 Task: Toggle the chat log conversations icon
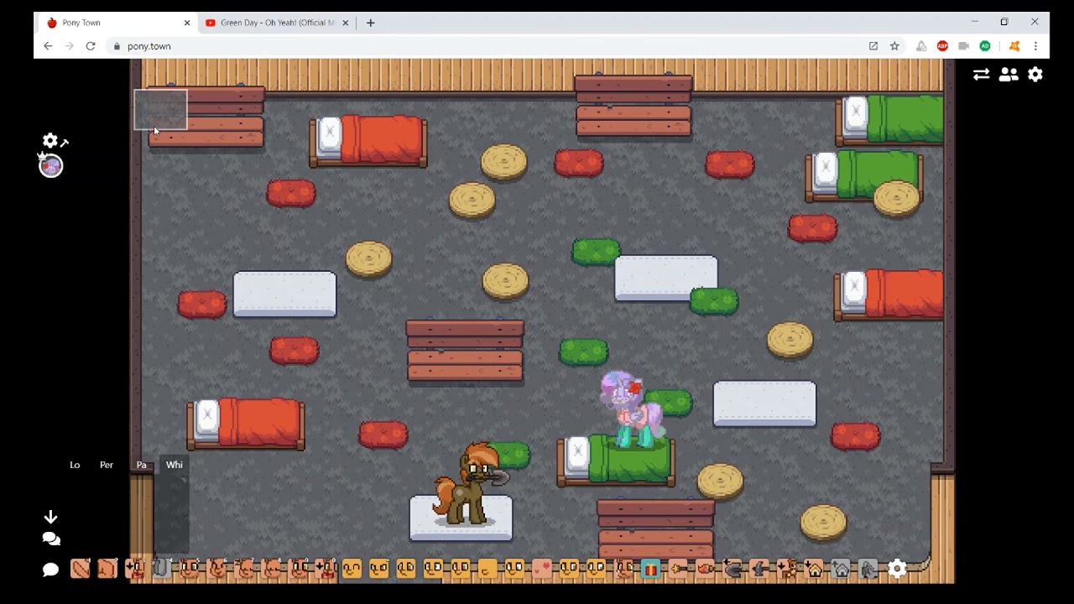50,539
